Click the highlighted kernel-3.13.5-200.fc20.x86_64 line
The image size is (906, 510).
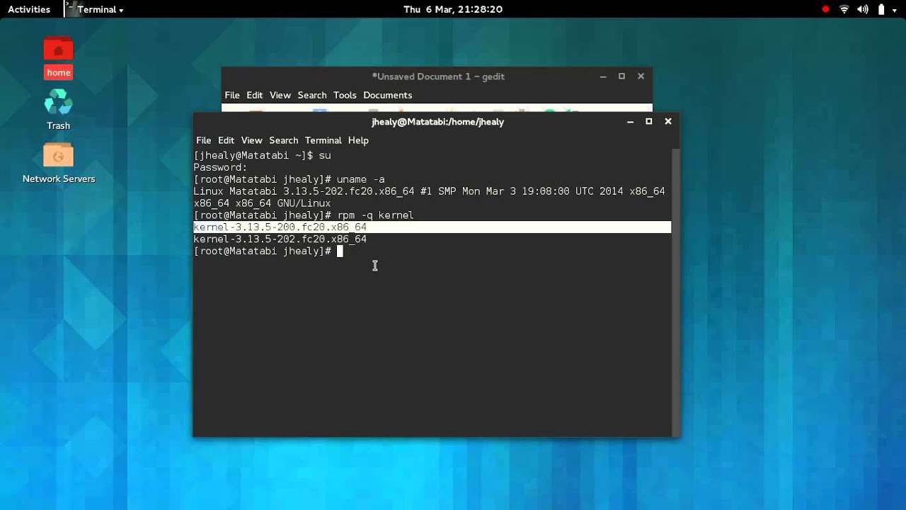[x=432, y=227]
